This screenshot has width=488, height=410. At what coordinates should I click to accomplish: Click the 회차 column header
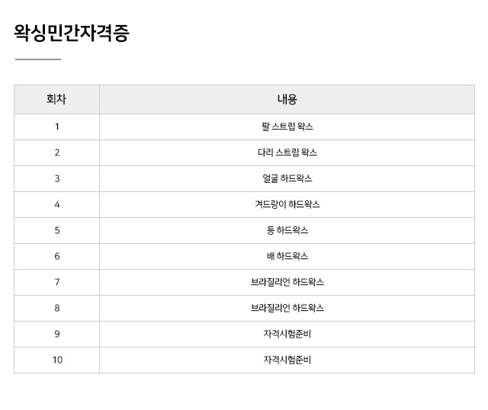tap(56, 99)
